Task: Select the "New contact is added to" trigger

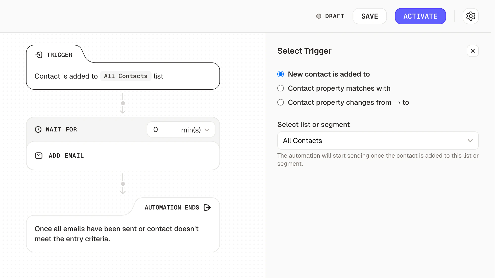Action: 280,74
